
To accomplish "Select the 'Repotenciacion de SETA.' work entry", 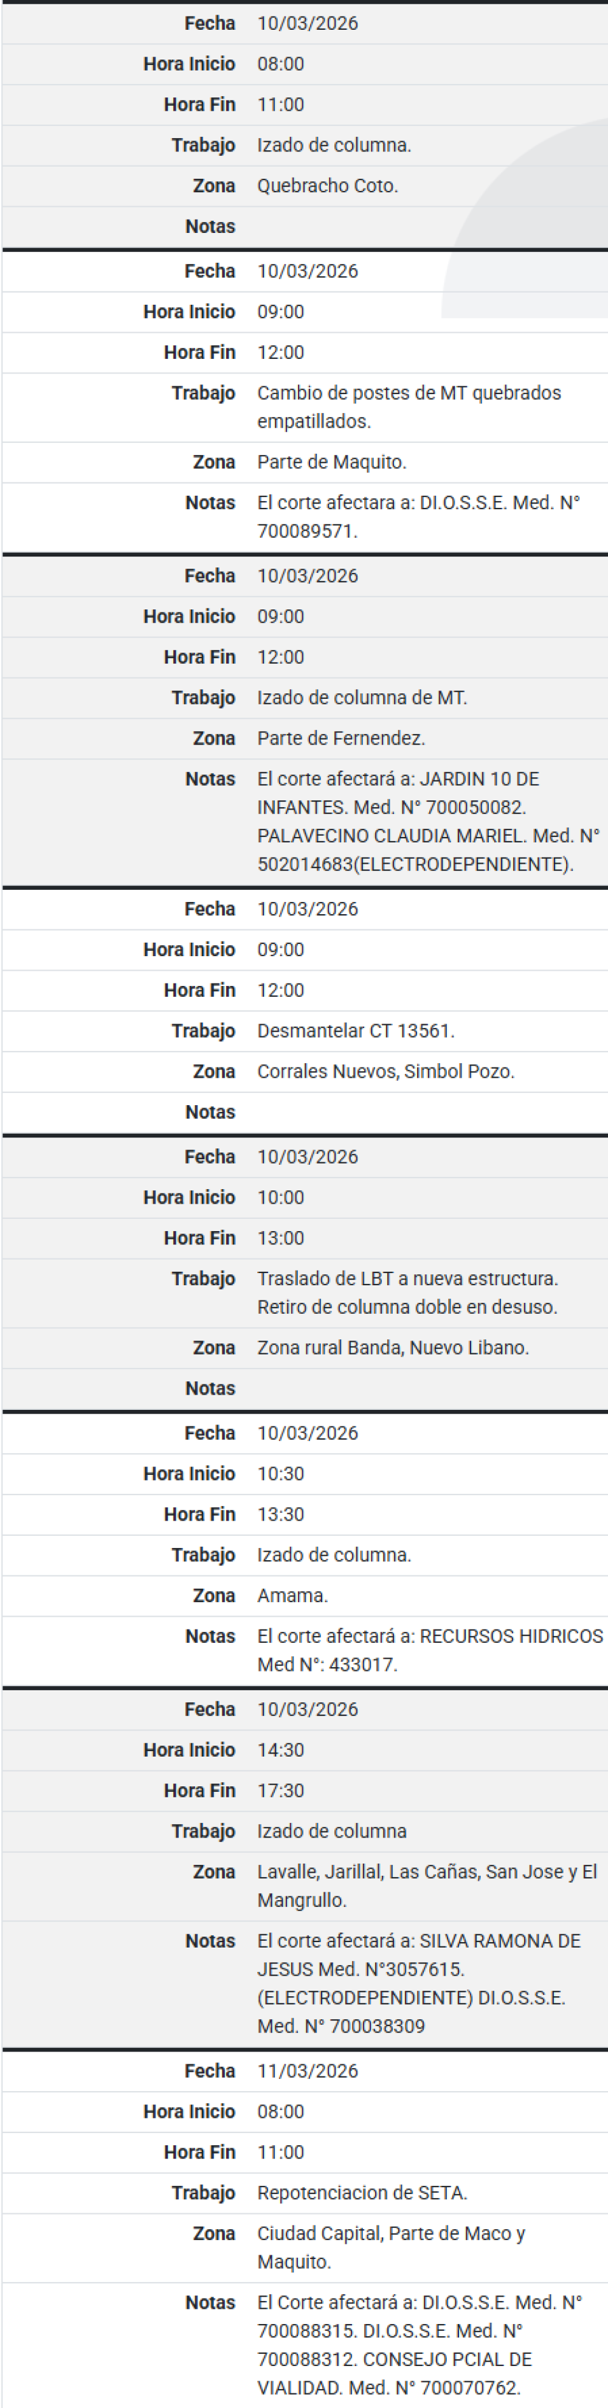I will click(x=362, y=2192).
